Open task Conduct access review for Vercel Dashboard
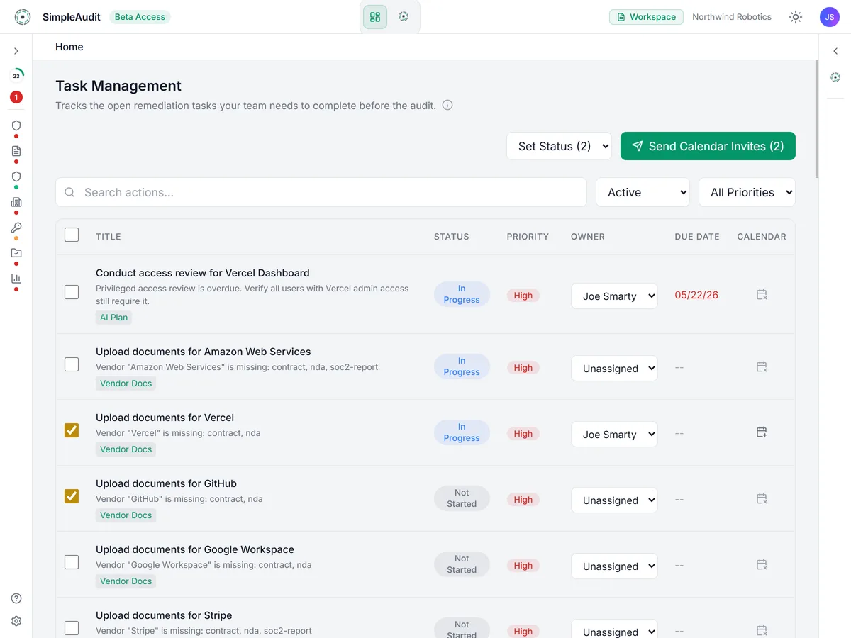The height and width of the screenshot is (638, 851). 203,273
